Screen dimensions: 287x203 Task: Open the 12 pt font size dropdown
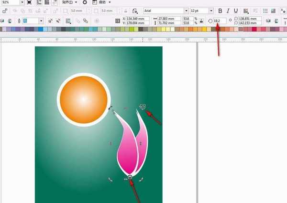(211, 11)
